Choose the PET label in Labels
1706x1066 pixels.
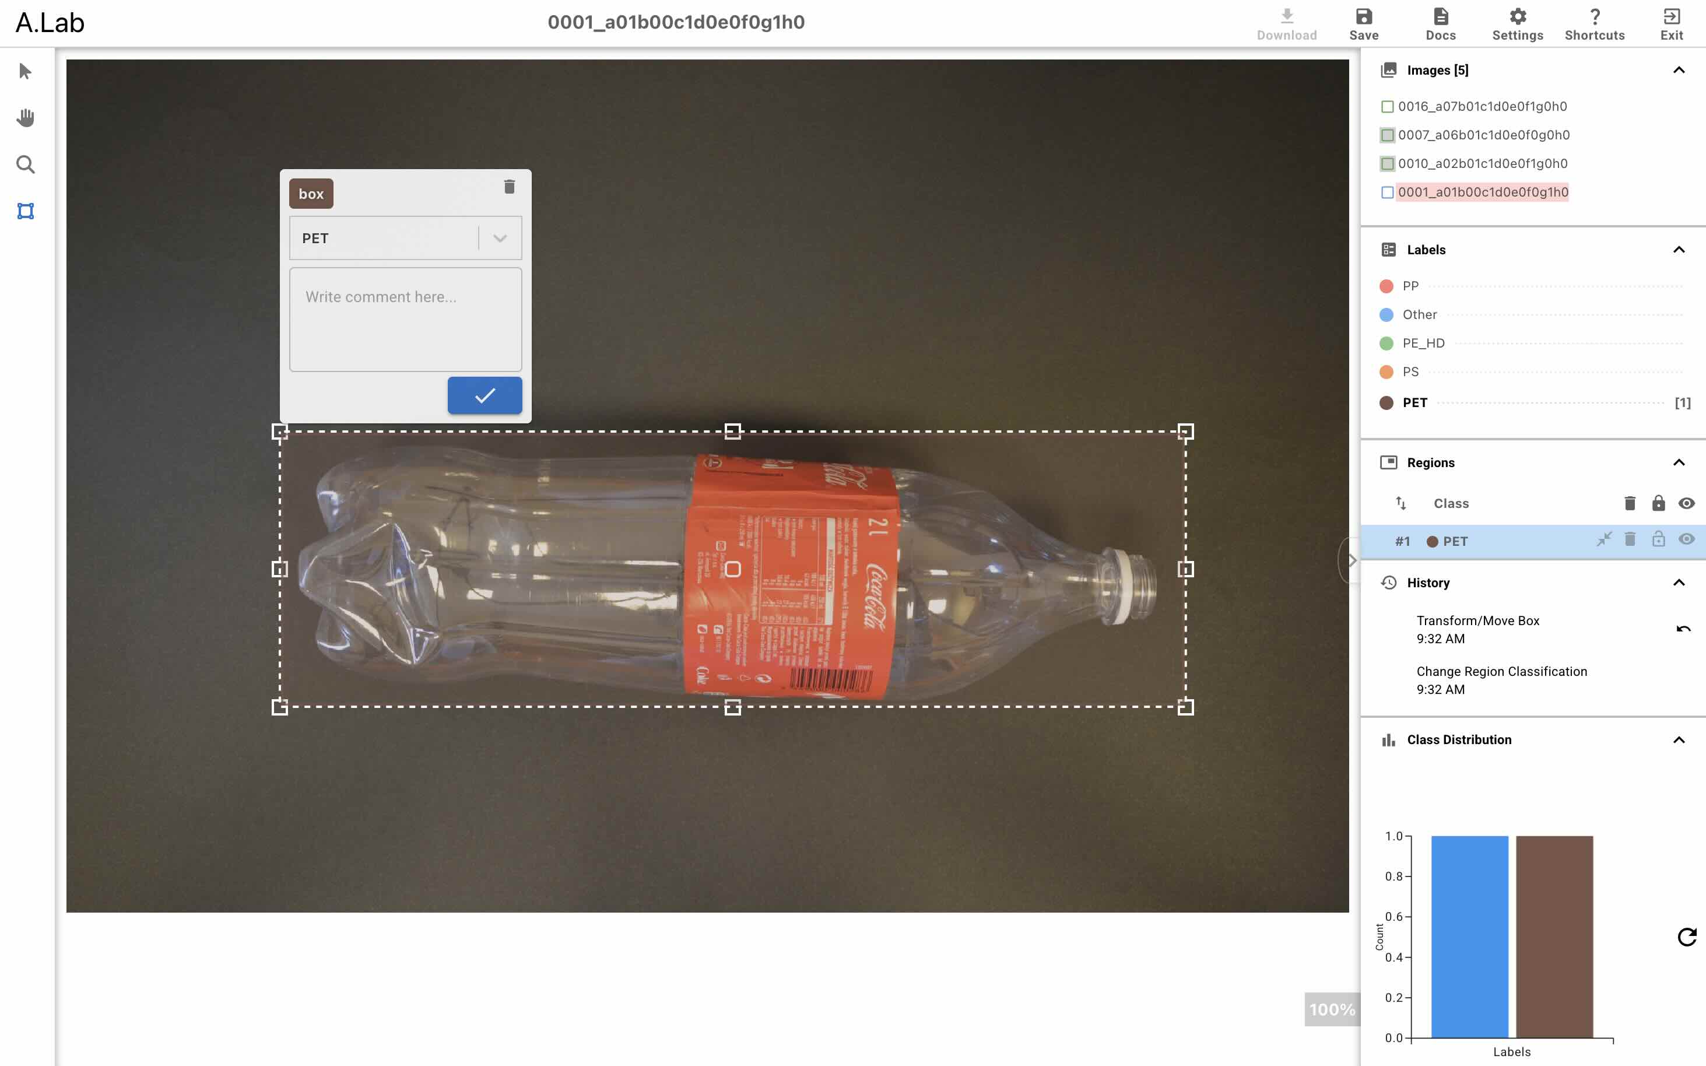click(1414, 402)
